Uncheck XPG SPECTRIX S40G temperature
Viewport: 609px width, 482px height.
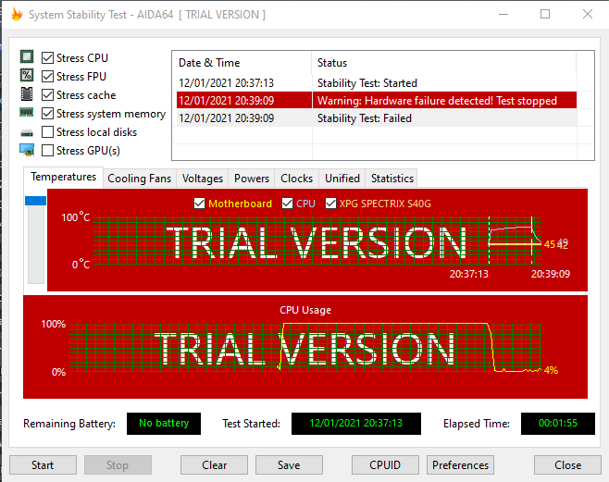click(x=330, y=203)
